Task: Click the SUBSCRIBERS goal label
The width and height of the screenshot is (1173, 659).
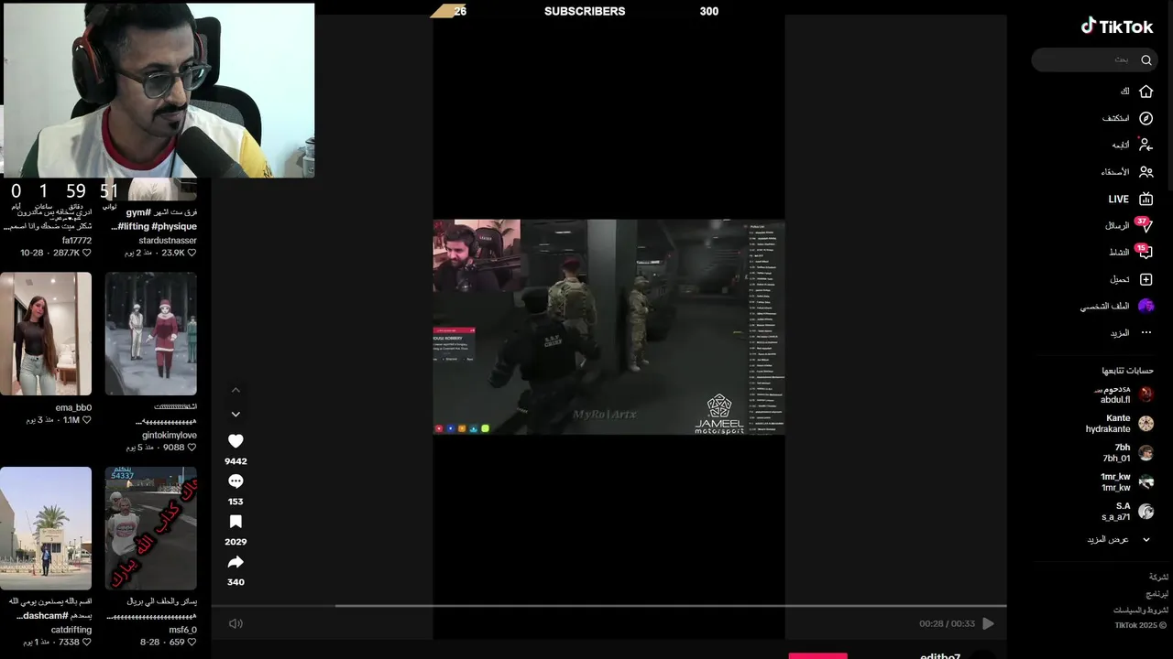Action: click(585, 12)
